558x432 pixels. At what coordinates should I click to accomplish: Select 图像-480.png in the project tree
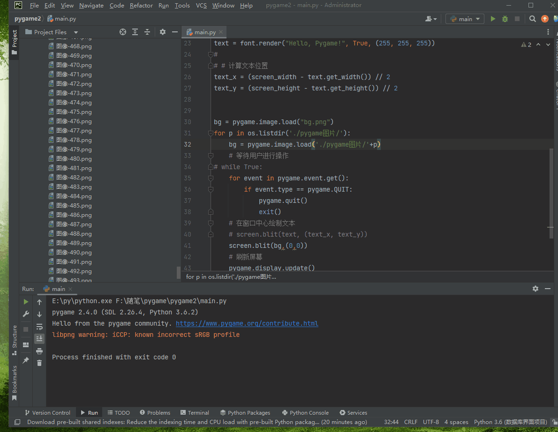click(74, 159)
